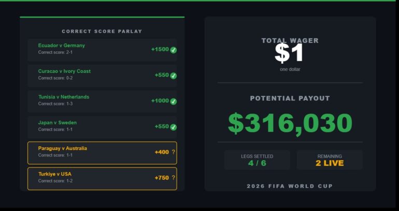Click the $1 total wager amount

(x=289, y=53)
